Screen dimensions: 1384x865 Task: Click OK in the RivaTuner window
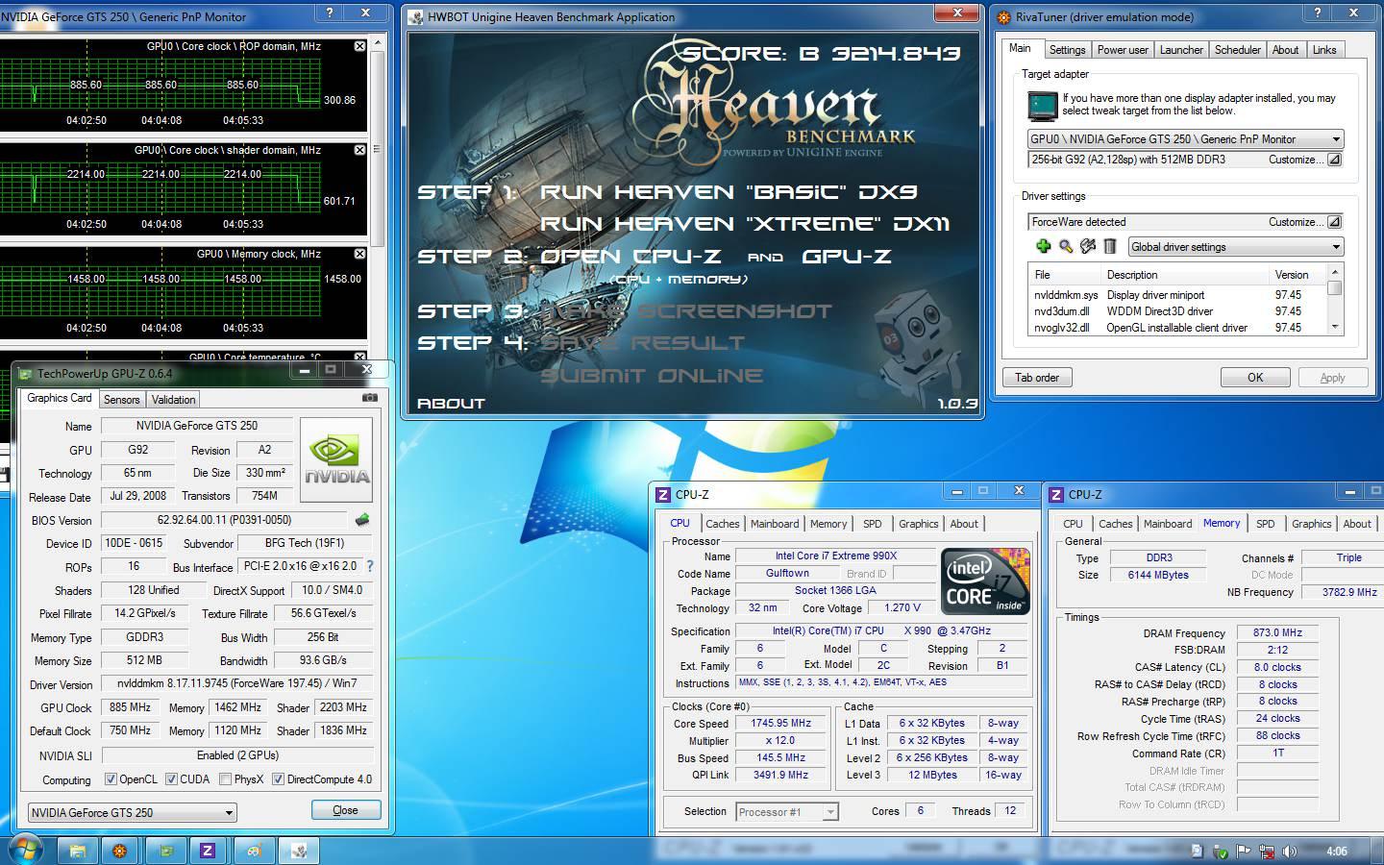pos(1255,378)
